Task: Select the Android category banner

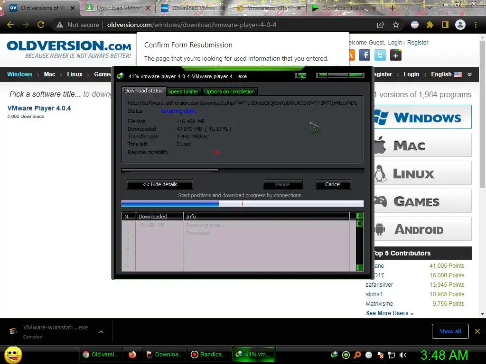Action: [423, 229]
